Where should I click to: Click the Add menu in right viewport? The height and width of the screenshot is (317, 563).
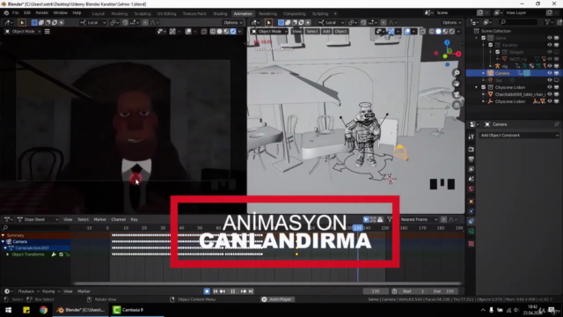326,32
